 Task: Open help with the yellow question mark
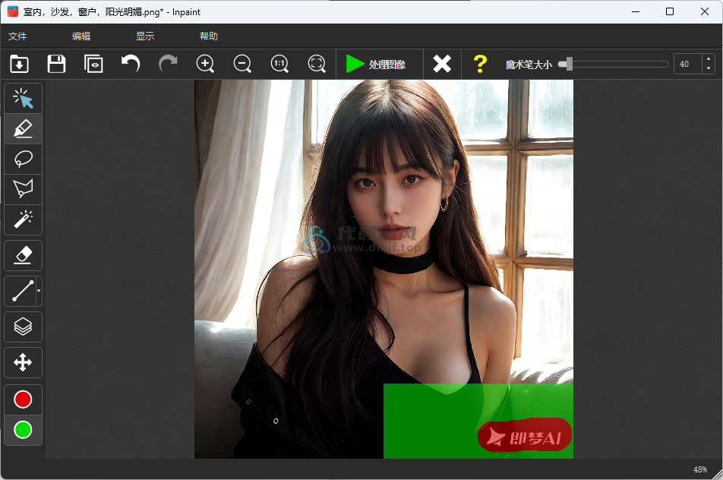point(480,64)
